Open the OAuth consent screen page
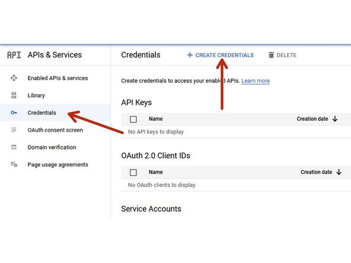The image size is (351, 263). point(55,130)
